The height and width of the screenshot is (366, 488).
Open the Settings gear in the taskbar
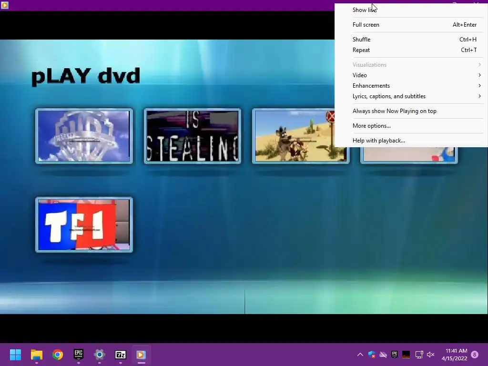pos(100,355)
